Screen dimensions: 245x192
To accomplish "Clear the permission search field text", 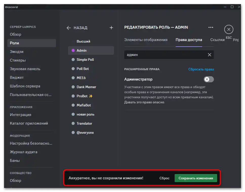I will pyautogui.click(x=210, y=55).
